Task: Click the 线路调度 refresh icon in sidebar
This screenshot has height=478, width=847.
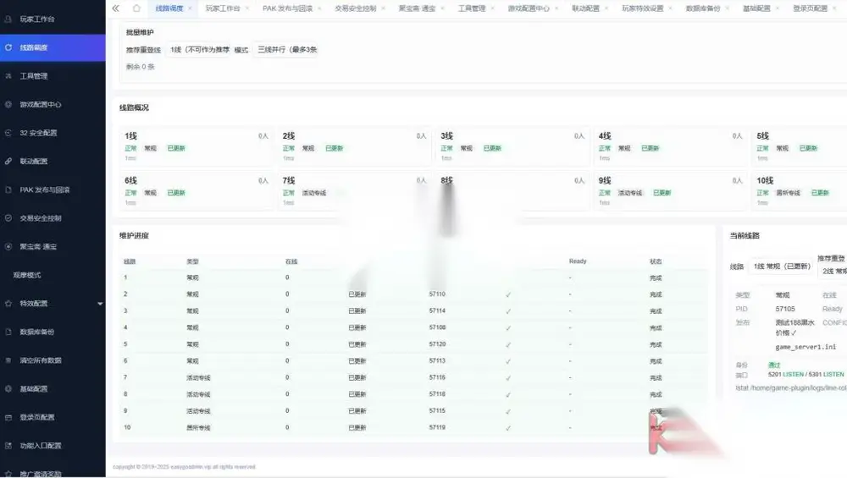Action: coord(8,47)
